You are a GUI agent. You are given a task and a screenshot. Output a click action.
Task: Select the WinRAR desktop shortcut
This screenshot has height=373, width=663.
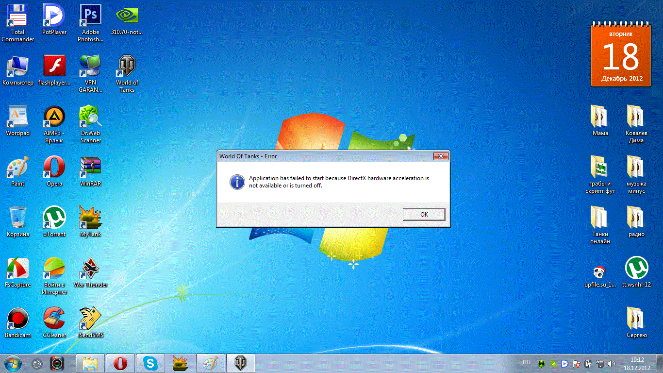(91, 171)
